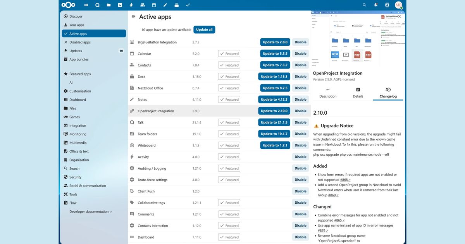Open Office & text category
The width and height of the screenshot is (465, 244).
tap(94, 151)
